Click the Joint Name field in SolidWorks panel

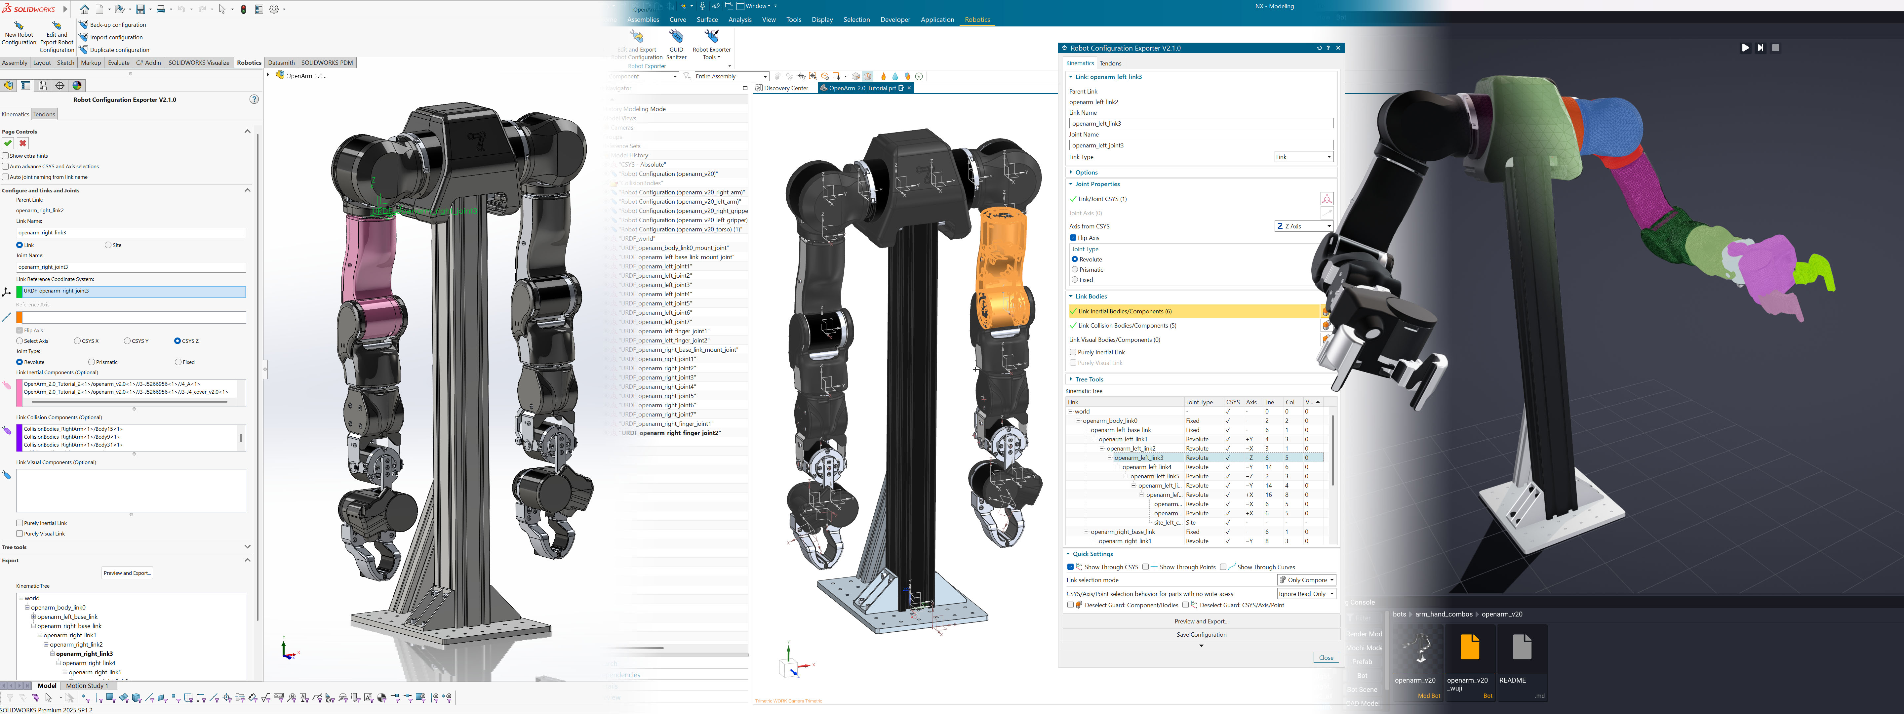tap(131, 267)
